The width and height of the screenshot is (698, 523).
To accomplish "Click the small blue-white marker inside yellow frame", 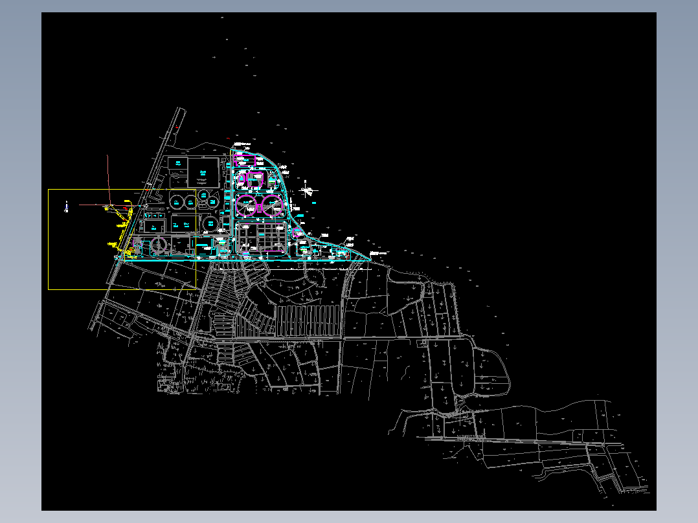I will (x=66, y=206).
